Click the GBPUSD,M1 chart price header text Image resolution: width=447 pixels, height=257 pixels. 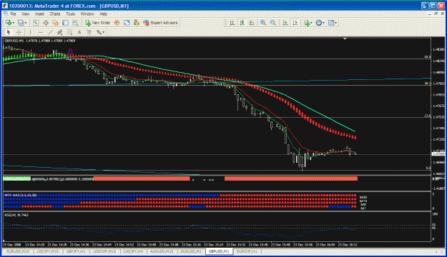click(x=39, y=41)
